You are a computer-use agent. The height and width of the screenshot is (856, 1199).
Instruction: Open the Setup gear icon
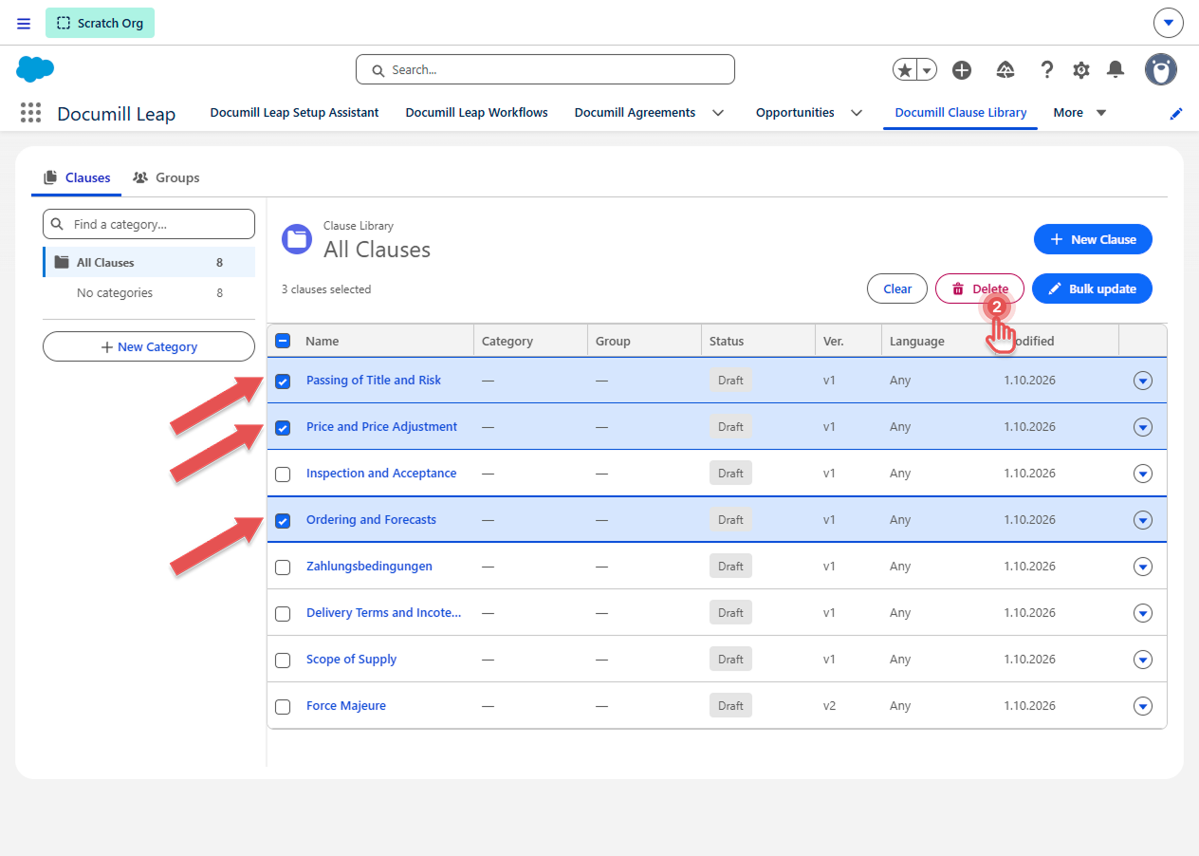[1081, 69]
